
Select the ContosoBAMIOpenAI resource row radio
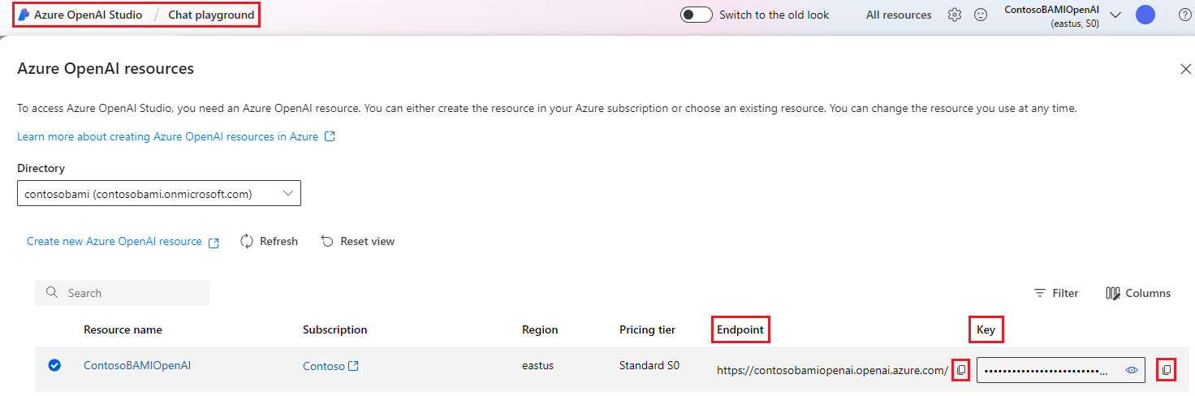click(x=54, y=365)
